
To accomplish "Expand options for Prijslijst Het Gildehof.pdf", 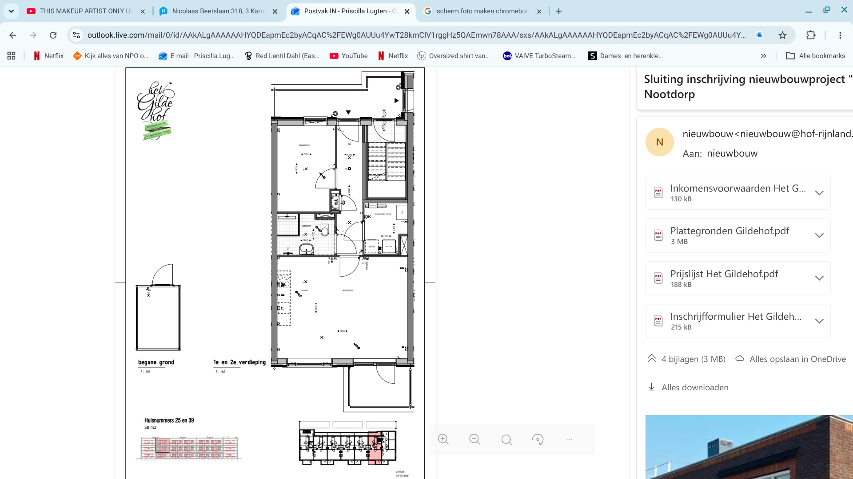I will 819,278.
